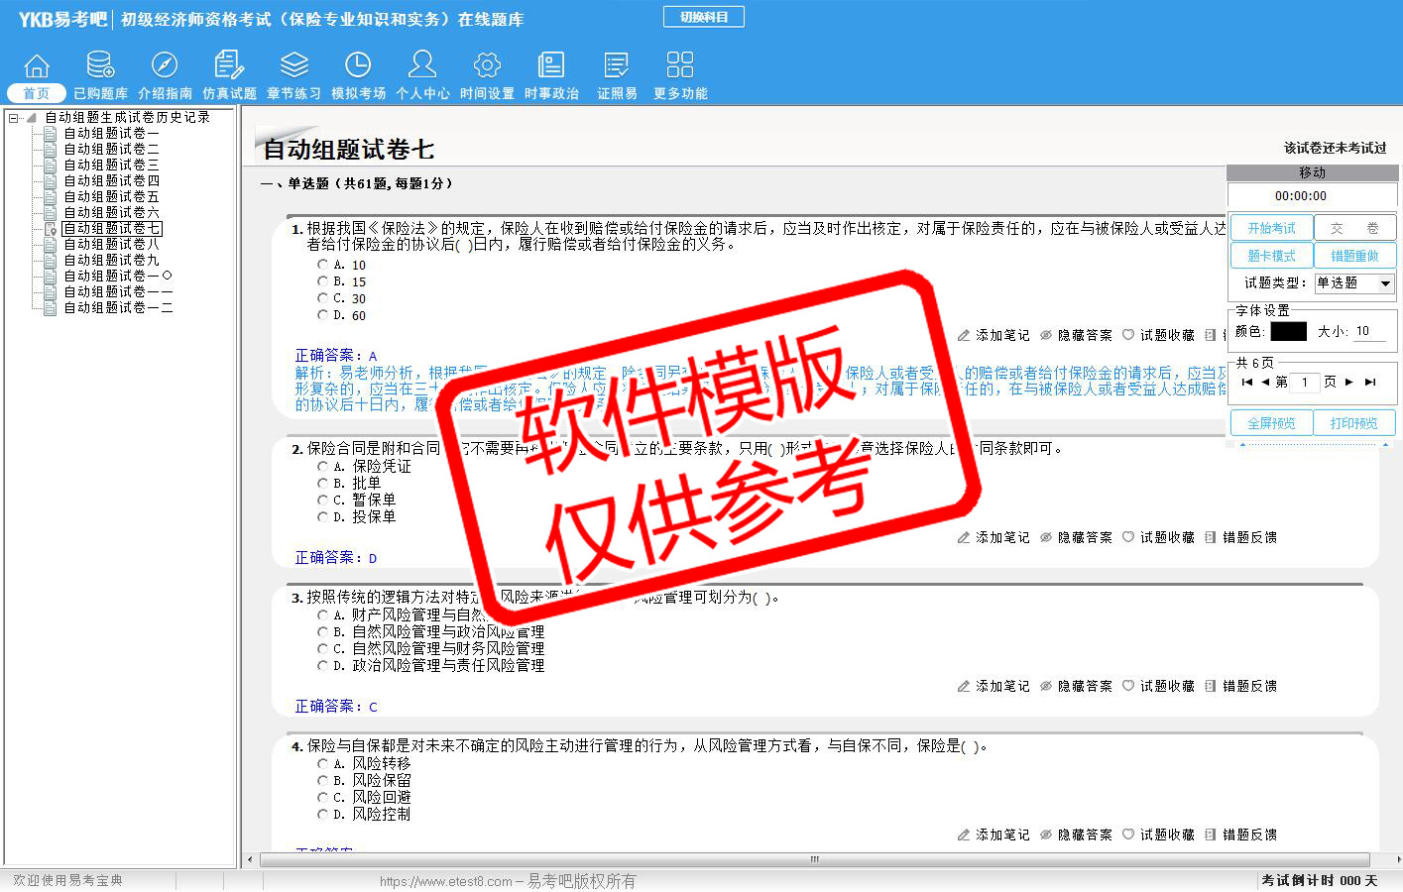Click the 切换科目 button
Image resolution: width=1403 pixels, height=892 pixels.
pyautogui.click(x=704, y=17)
